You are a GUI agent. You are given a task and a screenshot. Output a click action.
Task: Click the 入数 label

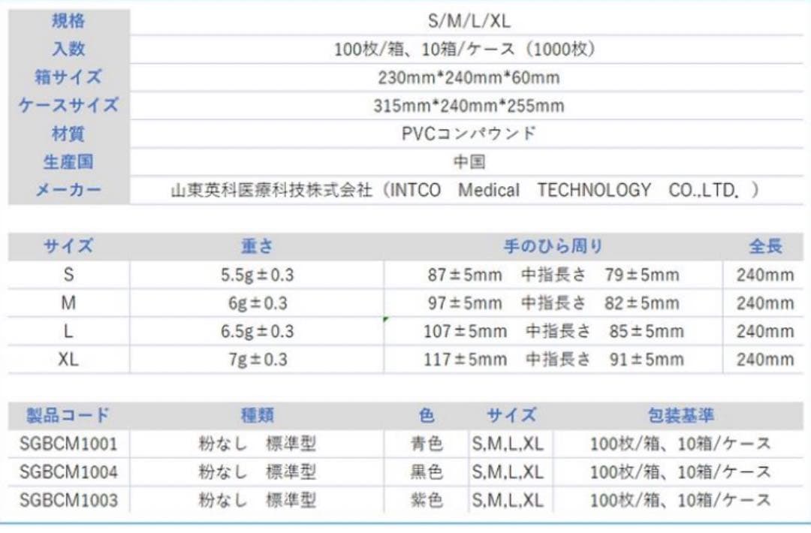click(68, 49)
